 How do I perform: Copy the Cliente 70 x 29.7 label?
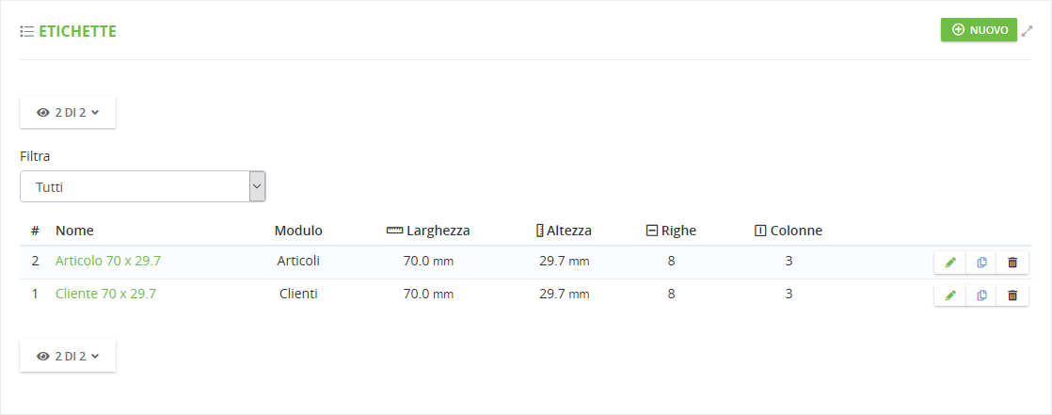point(981,295)
